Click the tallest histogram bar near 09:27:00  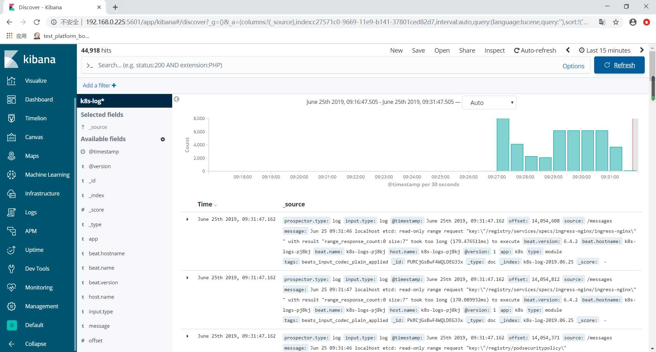pos(503,145)
